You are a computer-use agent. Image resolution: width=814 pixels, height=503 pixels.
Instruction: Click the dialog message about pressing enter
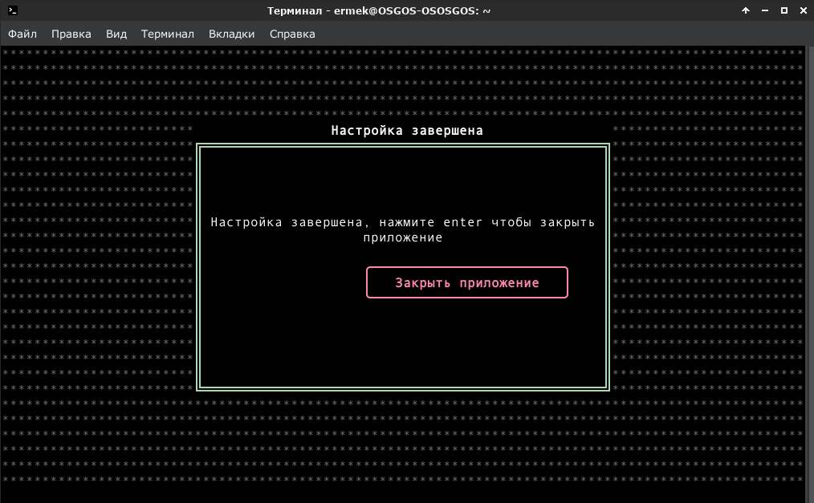(403, 229)
